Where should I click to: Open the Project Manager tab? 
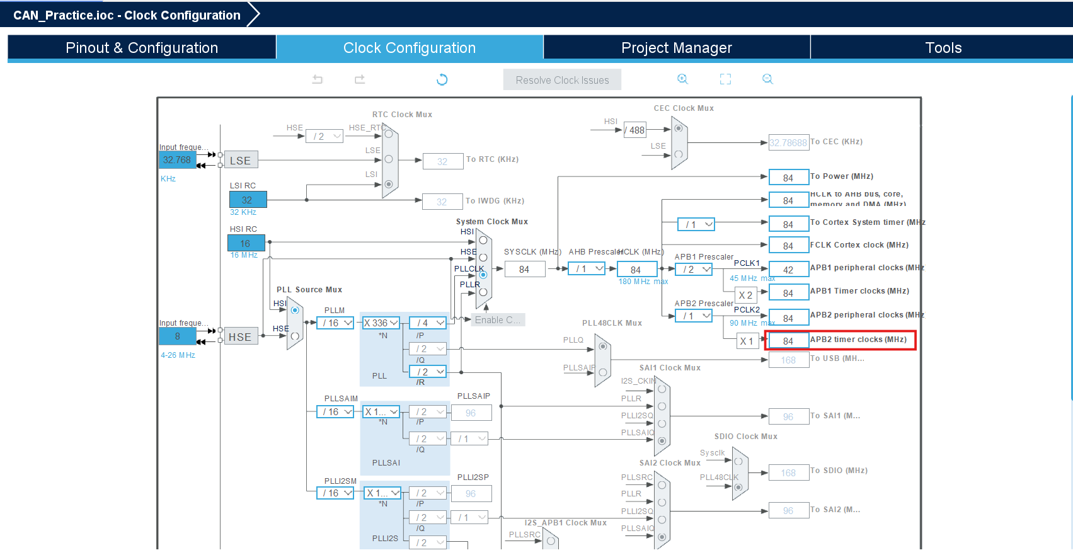click(x=677, y=48)
